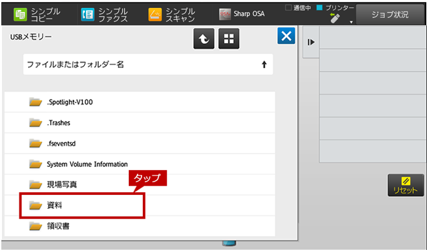Open the .Trashes folder
The width and height of the screenshot is (427, 250).
(139, 123)
